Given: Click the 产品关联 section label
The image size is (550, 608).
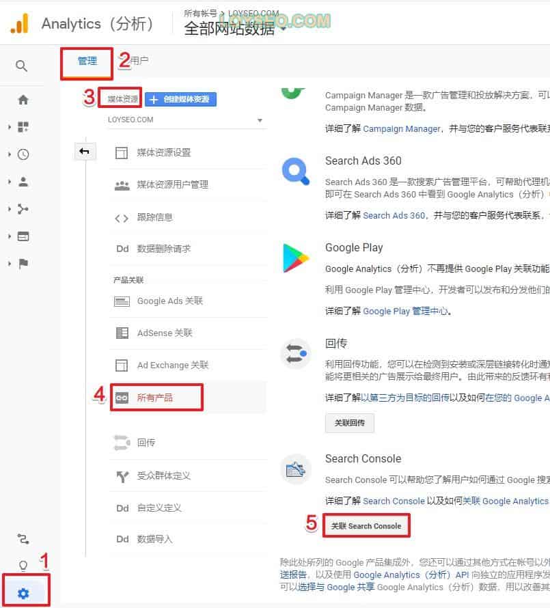Looking at the screenshot, I should [128, 280].
